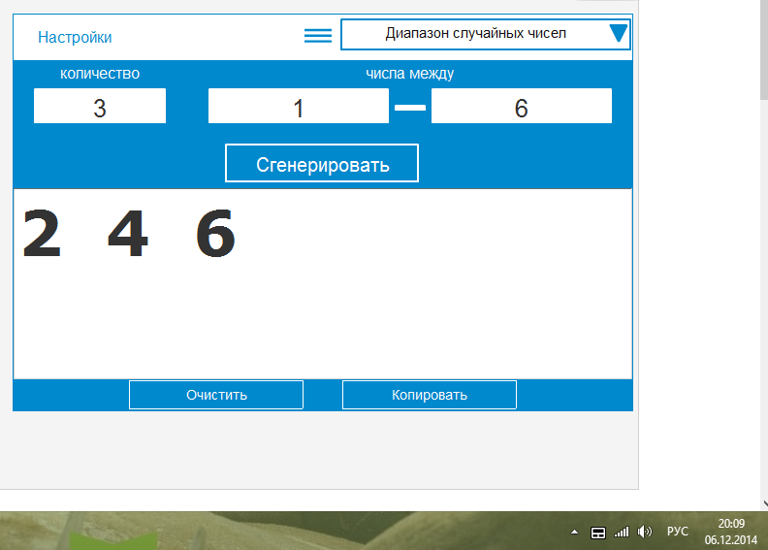Click the generated number 2 in results

click(42, 235)
